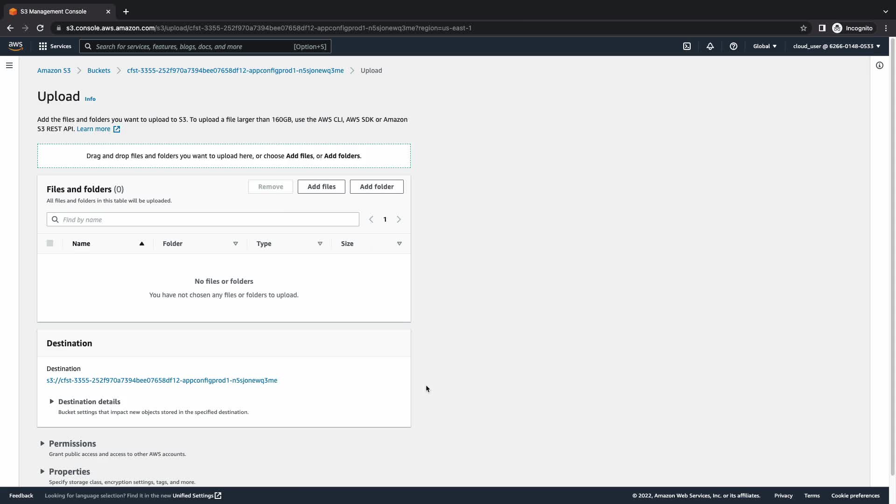Navigate to Buckets breadcrumb
This screenshot has height=504, width=896.
coord(98,70)
